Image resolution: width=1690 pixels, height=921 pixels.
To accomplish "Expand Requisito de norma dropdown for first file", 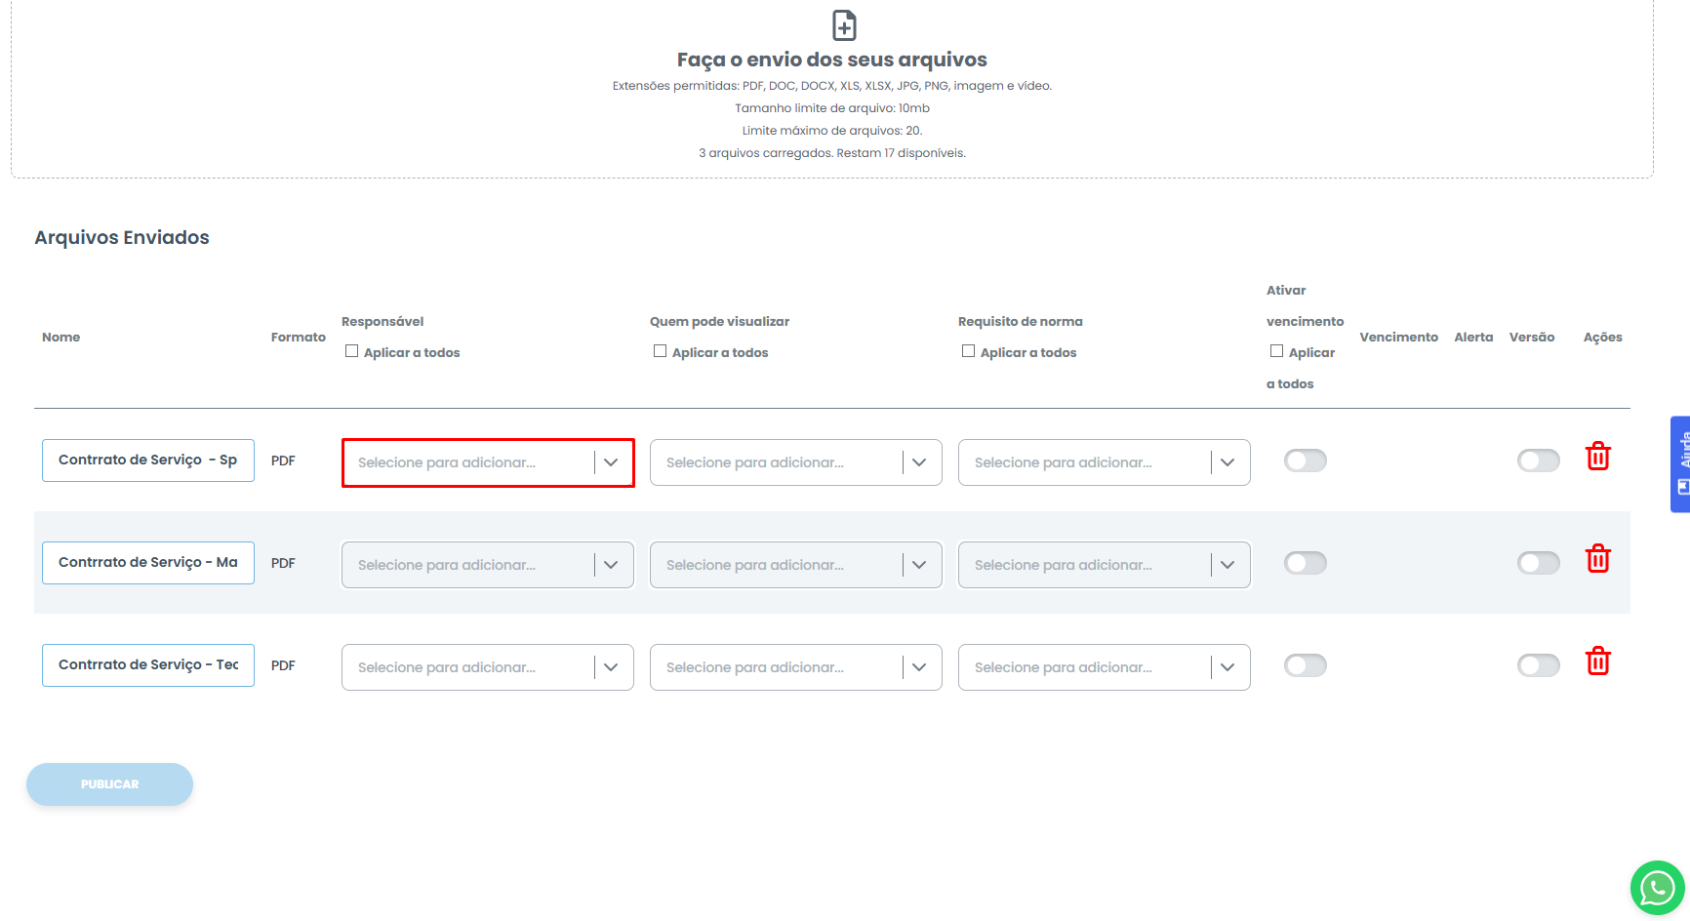I will 1104,462.
